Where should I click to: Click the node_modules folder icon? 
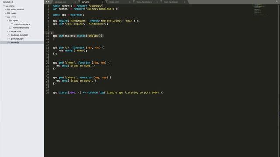(x=9, y=10)
